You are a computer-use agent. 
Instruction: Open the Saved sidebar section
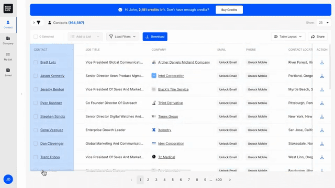click(8, 73)
